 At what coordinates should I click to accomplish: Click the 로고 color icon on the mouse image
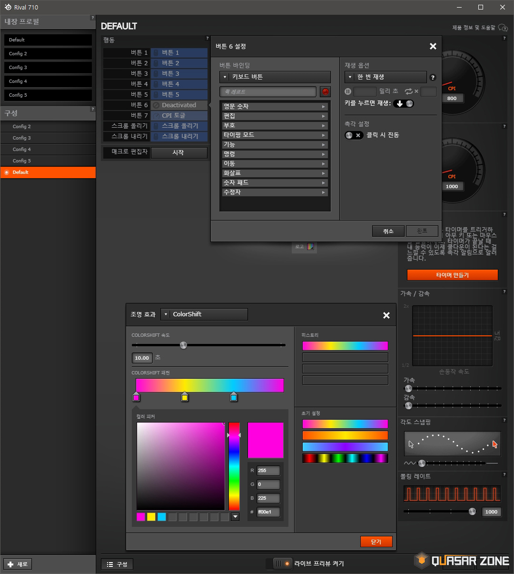(x=310, y=247)
